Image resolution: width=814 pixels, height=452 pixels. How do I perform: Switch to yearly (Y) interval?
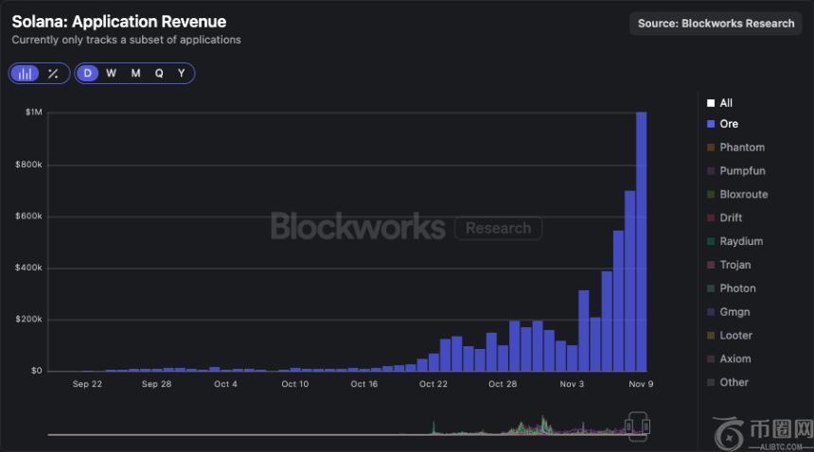[182, 74]
